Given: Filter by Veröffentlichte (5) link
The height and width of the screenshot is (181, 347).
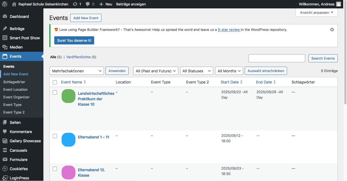Looking at the screenshot, I should [x=81, y=57].
